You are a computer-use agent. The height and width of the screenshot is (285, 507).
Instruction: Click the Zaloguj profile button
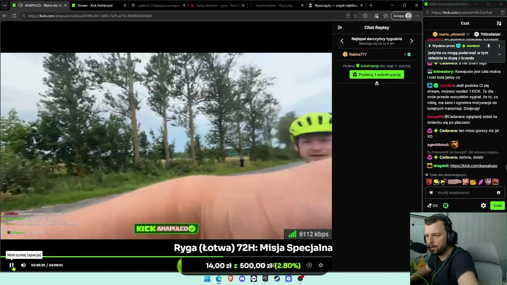click(x=402, y=16)
